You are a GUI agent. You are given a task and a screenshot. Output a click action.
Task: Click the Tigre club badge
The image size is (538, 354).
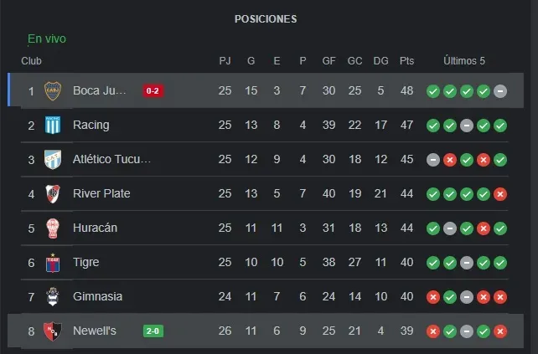(53, 263)
